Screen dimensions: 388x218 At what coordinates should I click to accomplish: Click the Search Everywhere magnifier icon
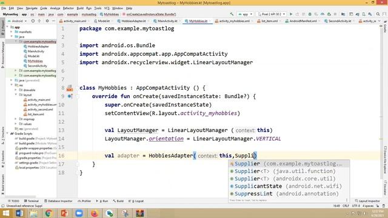tap(378, 15)
